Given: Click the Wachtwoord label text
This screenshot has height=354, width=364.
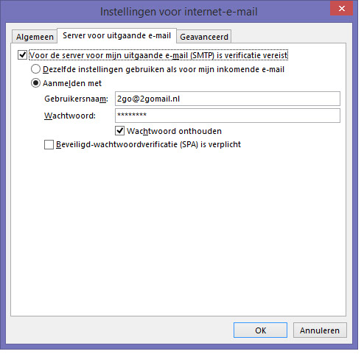Looking at the screenshot, I should coord(70,116).
